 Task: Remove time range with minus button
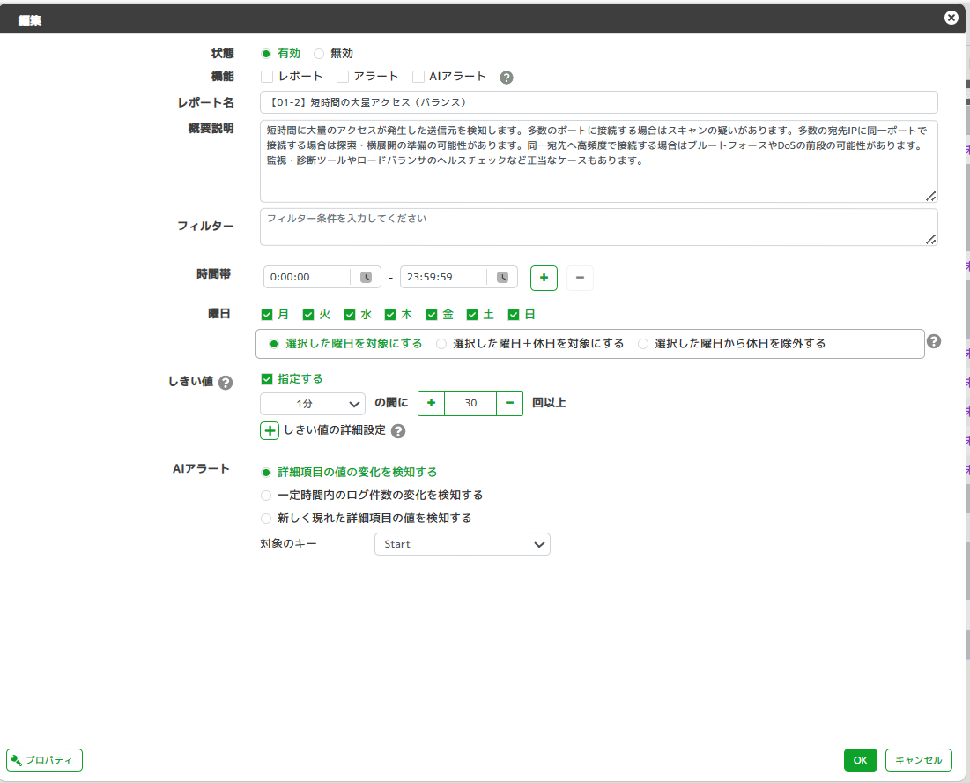coord(580,278)
